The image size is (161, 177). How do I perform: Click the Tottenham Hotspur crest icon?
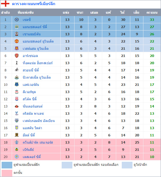tap(17, 63)
